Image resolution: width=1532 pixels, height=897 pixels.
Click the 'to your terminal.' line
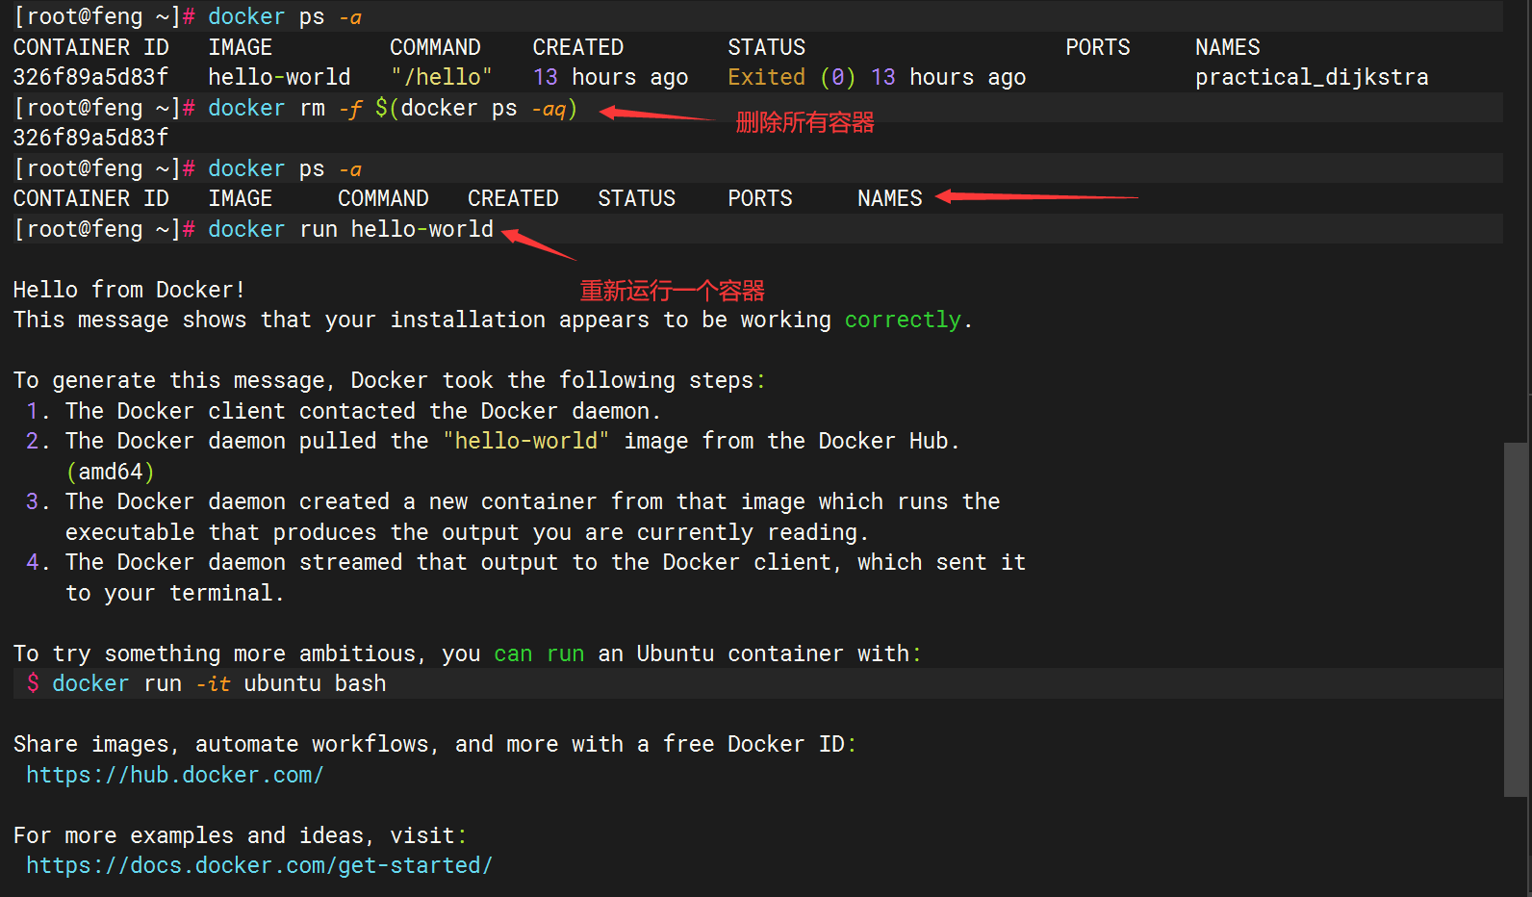click(x=174, y=593)
